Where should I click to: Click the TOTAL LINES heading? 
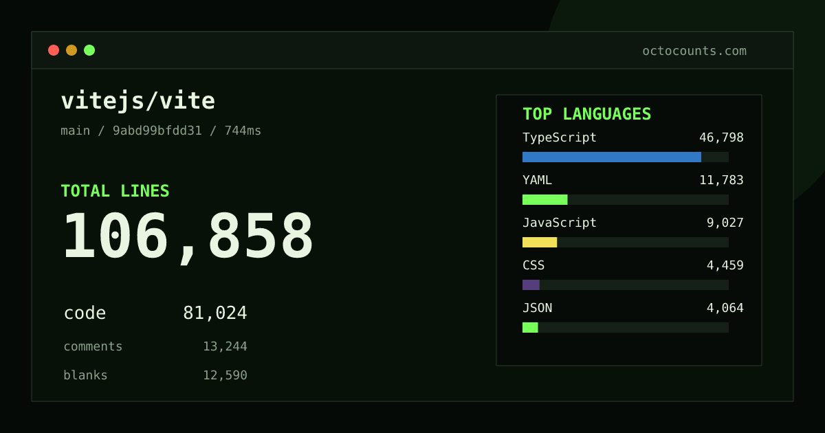(115, 191)
